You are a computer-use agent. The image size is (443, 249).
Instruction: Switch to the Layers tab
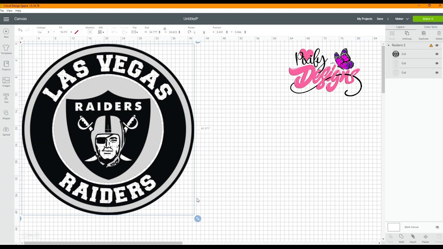pyautogui.click(x=400, y=27)
